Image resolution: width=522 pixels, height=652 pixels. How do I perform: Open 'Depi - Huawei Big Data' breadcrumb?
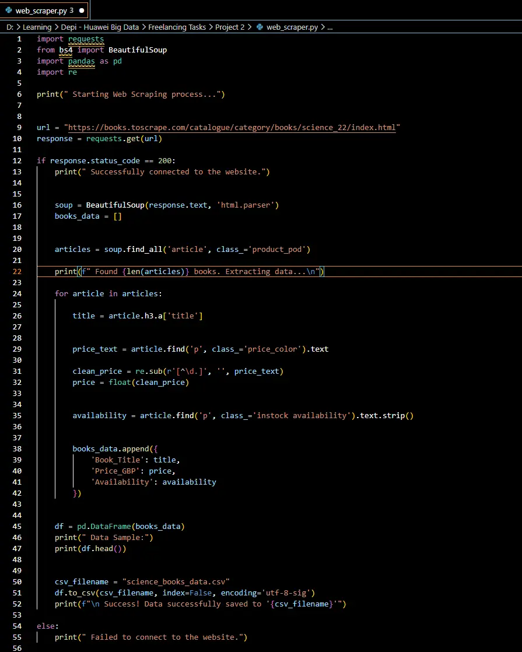tap(100, 27)
